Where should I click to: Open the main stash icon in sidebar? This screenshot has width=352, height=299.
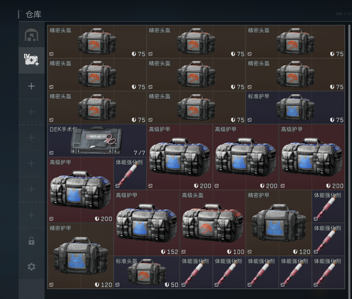tap(31, 35)
